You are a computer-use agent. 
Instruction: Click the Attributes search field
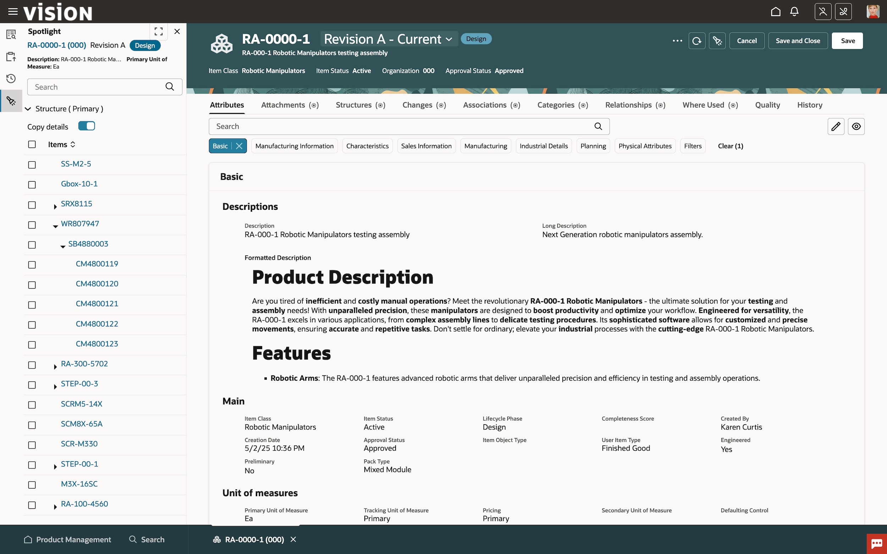(403, 127)
